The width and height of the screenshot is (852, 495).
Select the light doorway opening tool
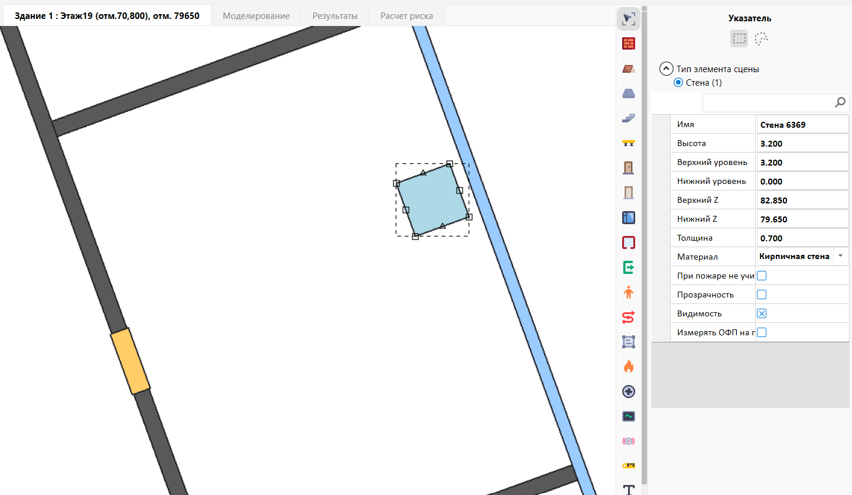629,192
